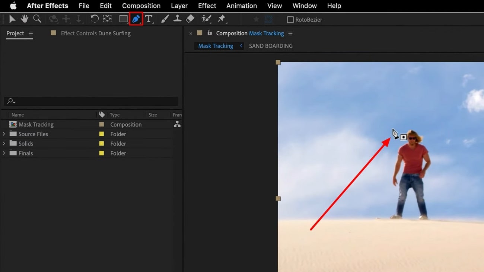Image resolution: width=484 pixels, height=272 pixels.
Task: Click the Solids yellow label swatch
Action: pos(101,144)
